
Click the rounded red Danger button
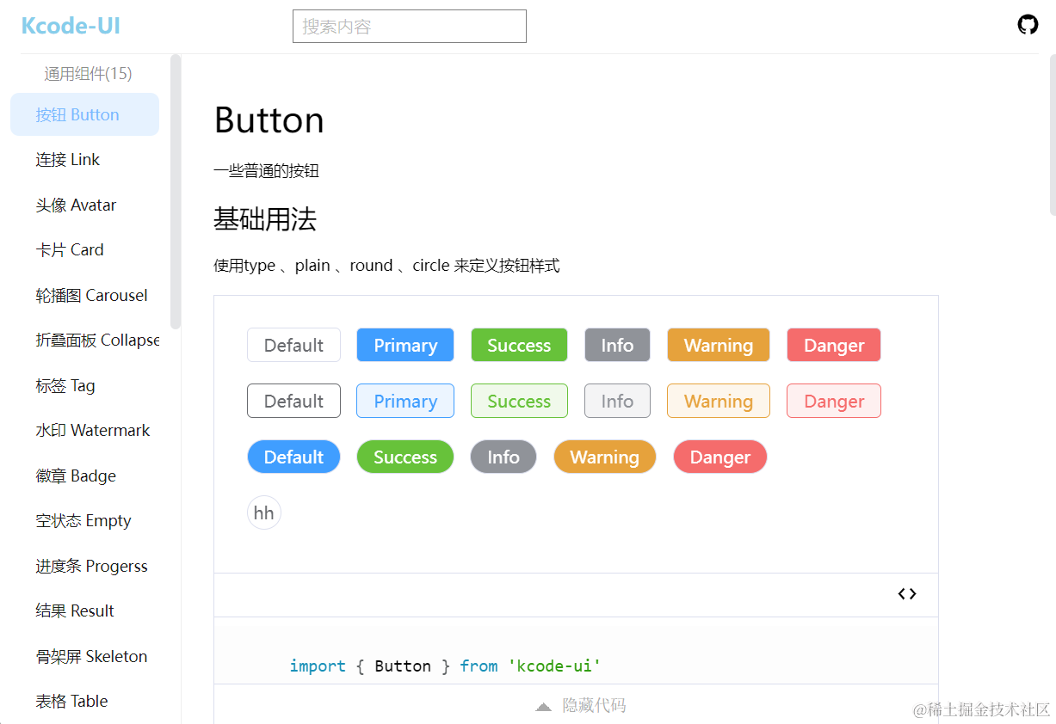pyautogui.click(x=719, y=457)
